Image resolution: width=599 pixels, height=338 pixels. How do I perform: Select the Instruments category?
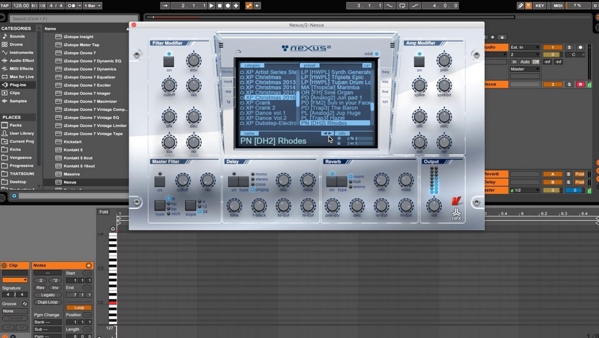point(21,52)
